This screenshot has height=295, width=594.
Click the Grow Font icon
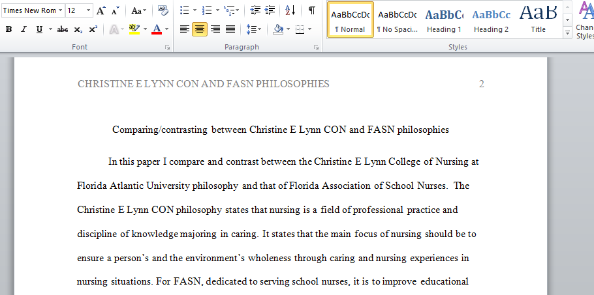click(x=101, y=10)
